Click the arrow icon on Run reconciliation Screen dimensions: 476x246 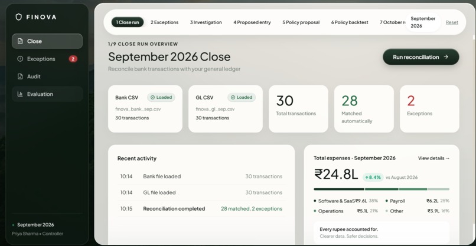pos(446,57)
